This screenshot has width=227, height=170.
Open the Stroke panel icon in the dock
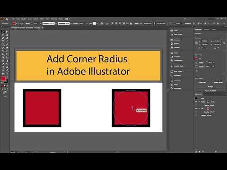click(x=172, y=53)
